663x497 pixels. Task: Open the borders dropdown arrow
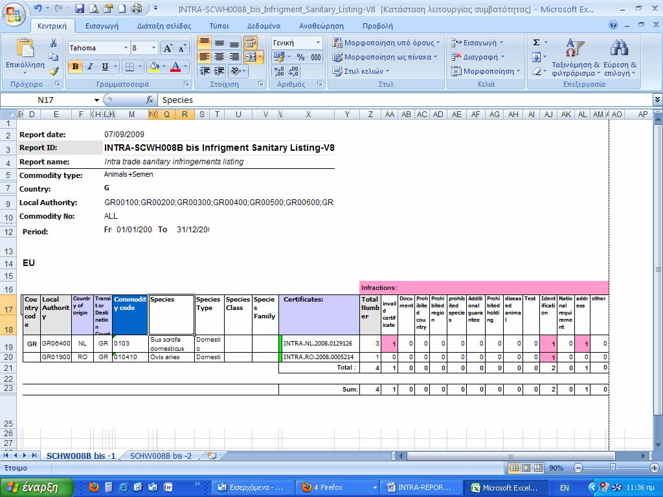(x=140, y=67)
